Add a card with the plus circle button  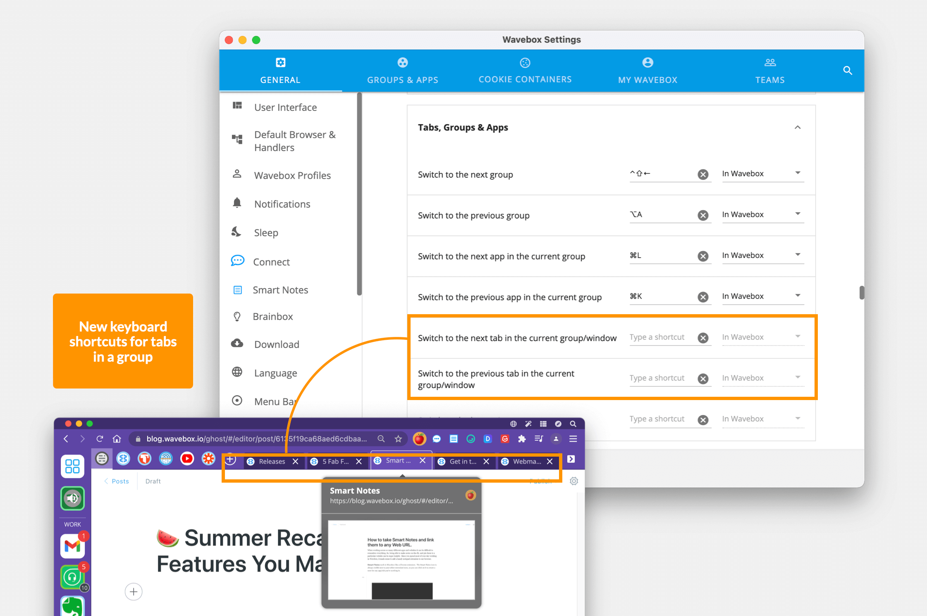pyautogui.click(x=134, y=592)
